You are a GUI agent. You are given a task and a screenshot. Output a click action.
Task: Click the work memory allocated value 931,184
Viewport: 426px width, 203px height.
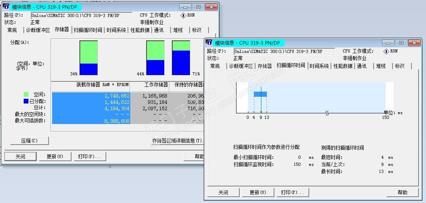157,102
